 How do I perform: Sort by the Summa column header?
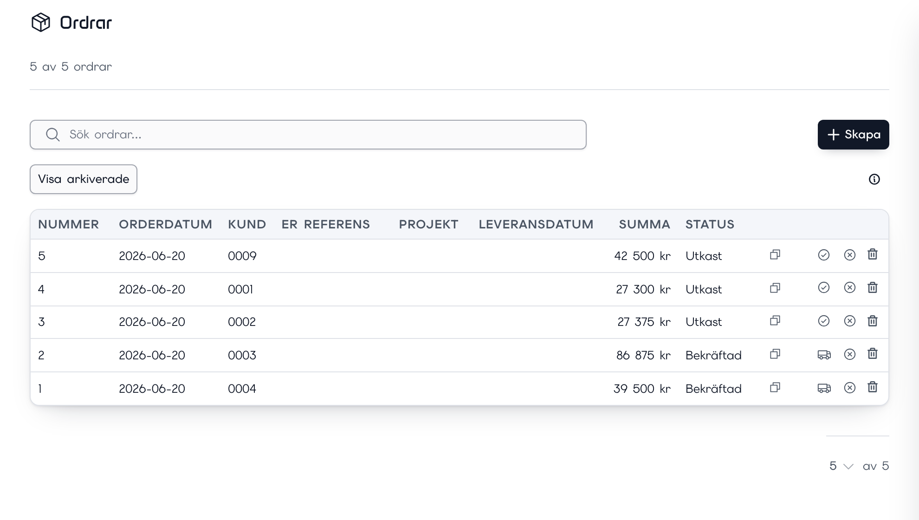(x=644, y=225)
